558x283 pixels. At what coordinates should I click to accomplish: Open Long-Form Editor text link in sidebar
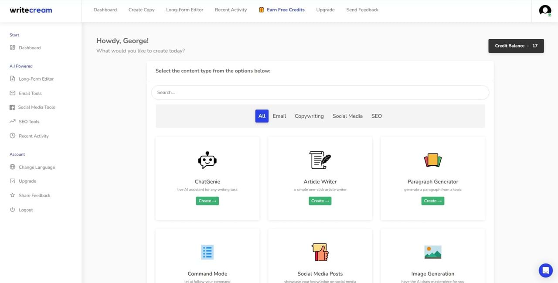point(36,79)
